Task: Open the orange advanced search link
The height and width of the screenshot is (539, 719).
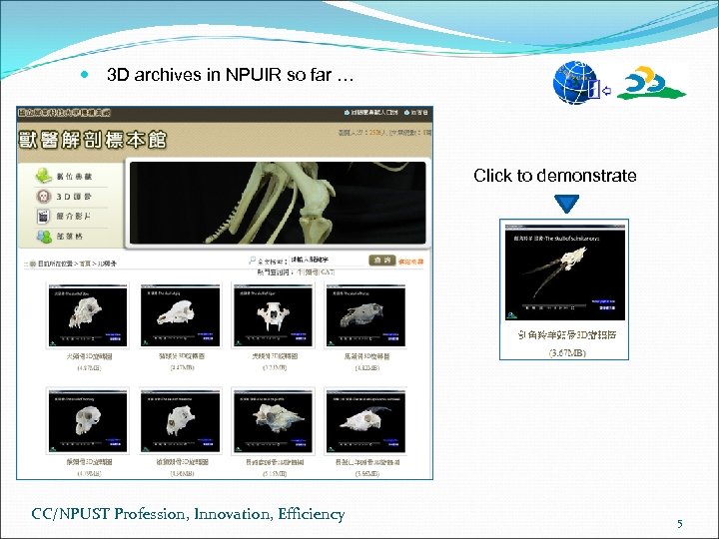Action: pyautogui.click(x=410, y=262)
